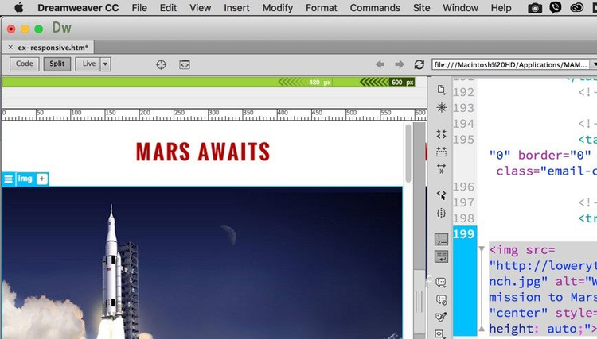
Task: Toggle Line Numbers in code toolbar
Action: pyautogui.click(x=442, y=239)
